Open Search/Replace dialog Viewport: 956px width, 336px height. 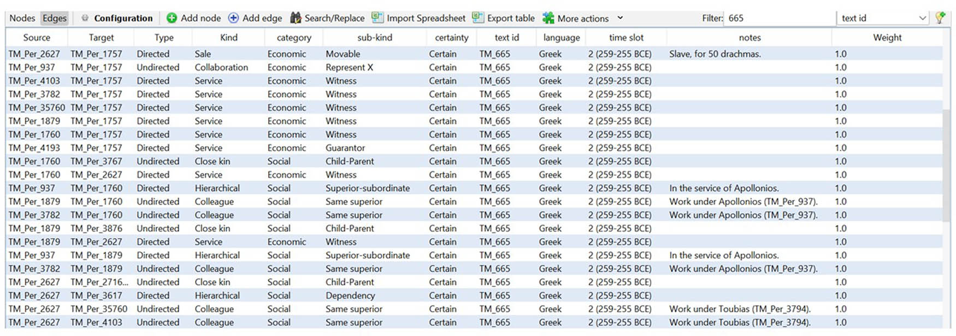point(334,18)
